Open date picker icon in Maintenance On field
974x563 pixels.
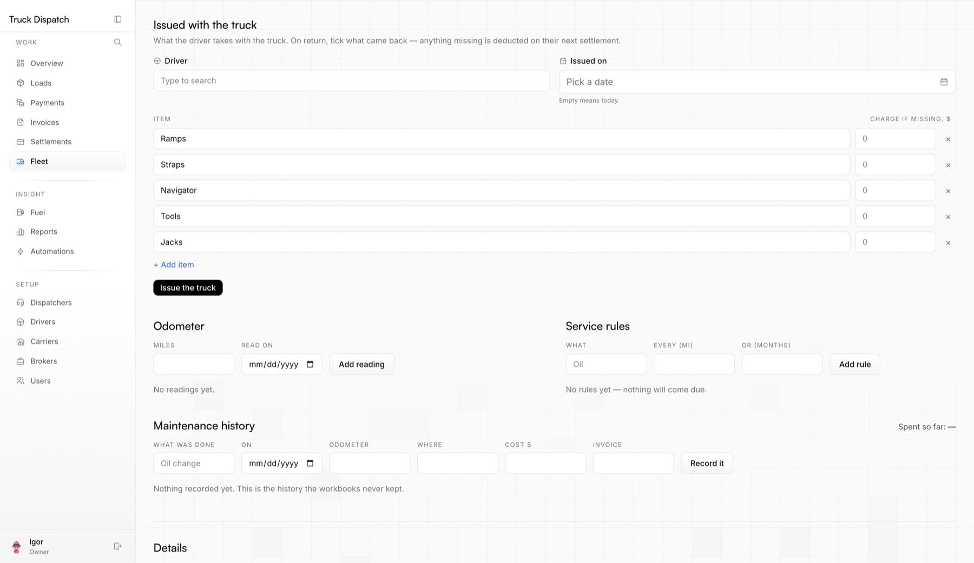310,463
